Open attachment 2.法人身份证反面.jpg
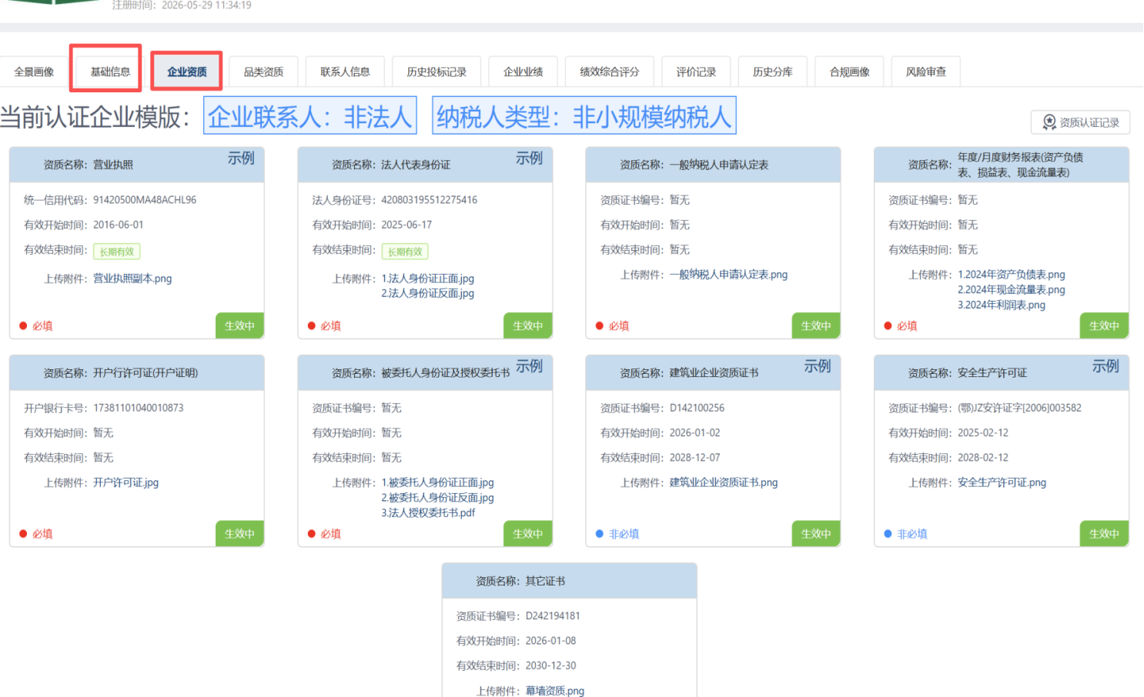Screen dimensions: 1144x697 [428, 293]
